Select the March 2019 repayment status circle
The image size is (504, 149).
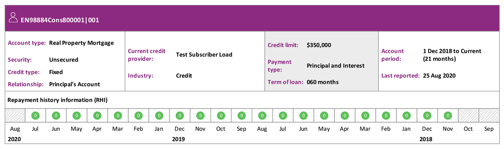point(365,116)
